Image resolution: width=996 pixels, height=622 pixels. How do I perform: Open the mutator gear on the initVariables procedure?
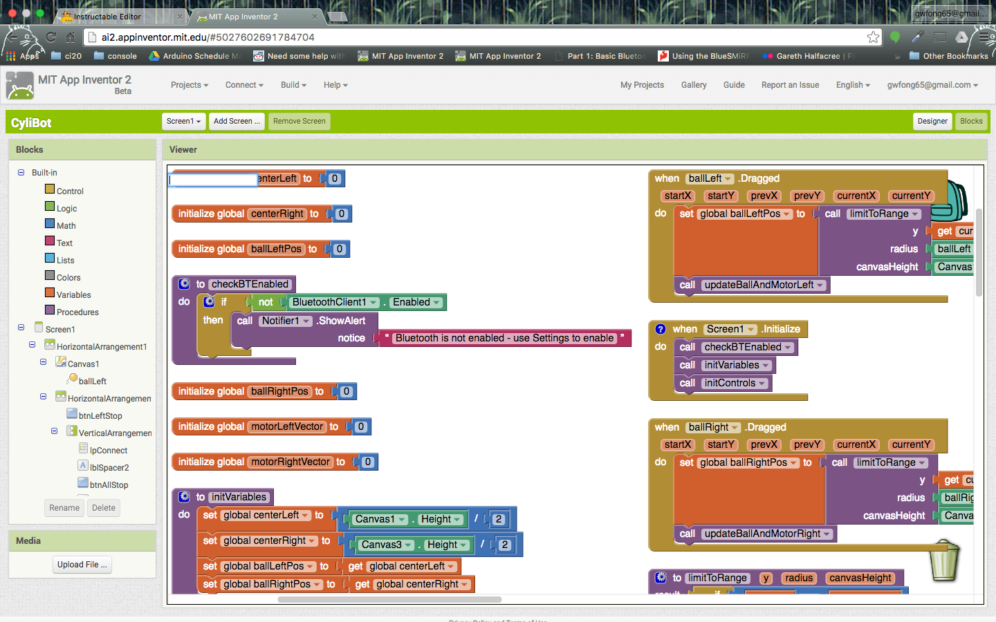pos(185,497)
